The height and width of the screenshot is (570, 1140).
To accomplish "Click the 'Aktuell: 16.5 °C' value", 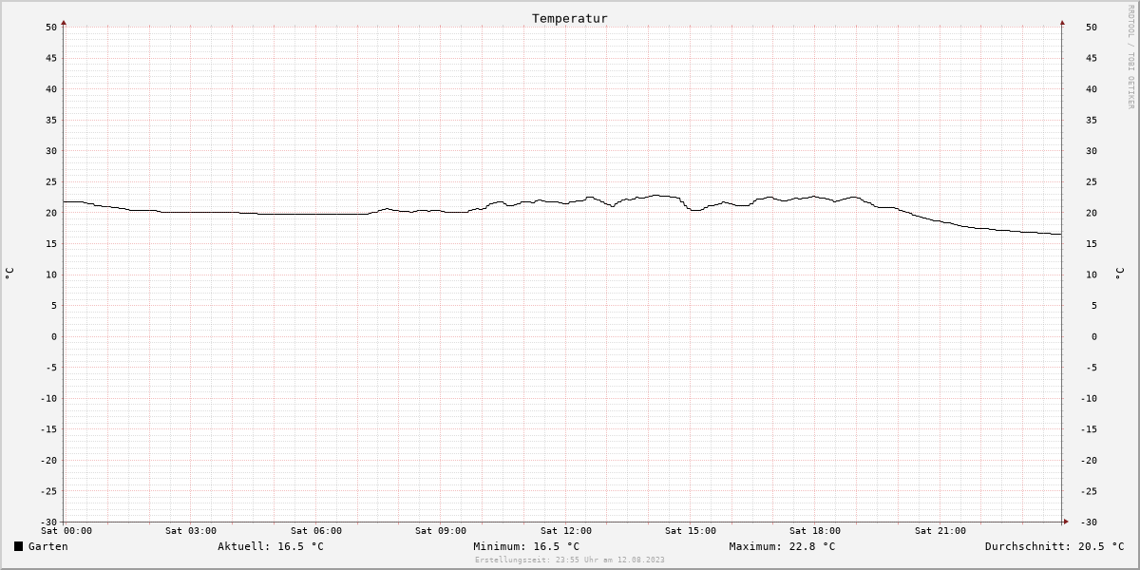I will coord(271,546).
